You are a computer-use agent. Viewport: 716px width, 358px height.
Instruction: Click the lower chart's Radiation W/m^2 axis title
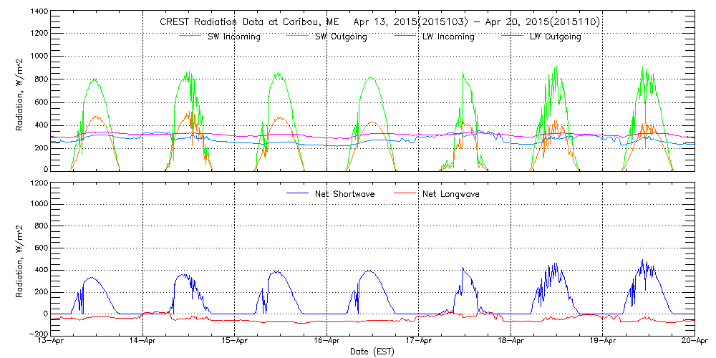pos(20,258)
